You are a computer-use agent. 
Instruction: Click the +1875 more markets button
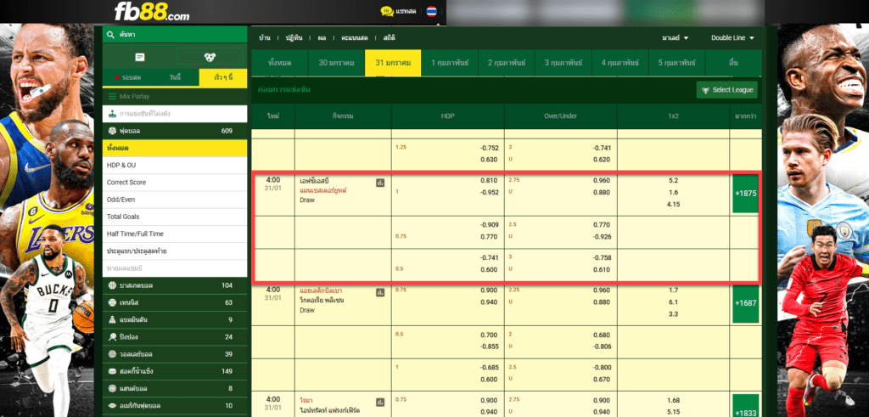745,194
